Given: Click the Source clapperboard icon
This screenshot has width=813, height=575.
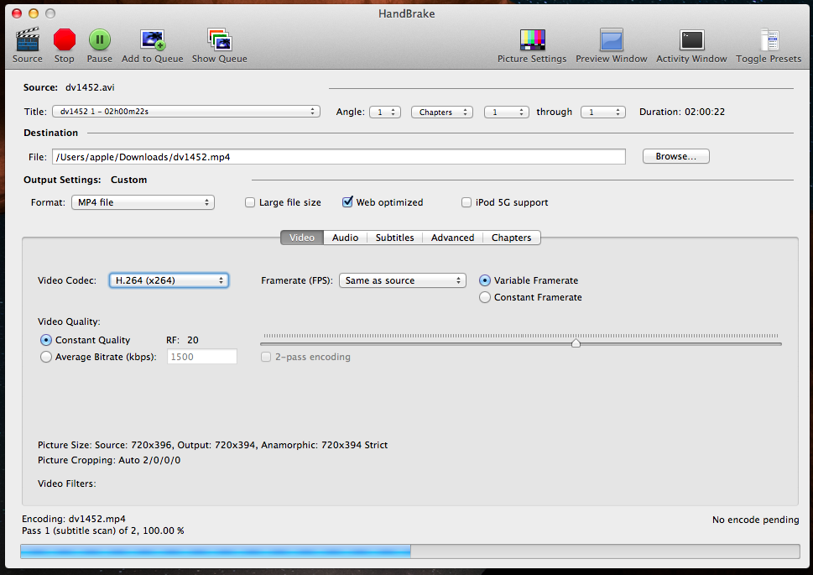Looking at the screenshot, I should pyautogui.click(x=27, y=39).
